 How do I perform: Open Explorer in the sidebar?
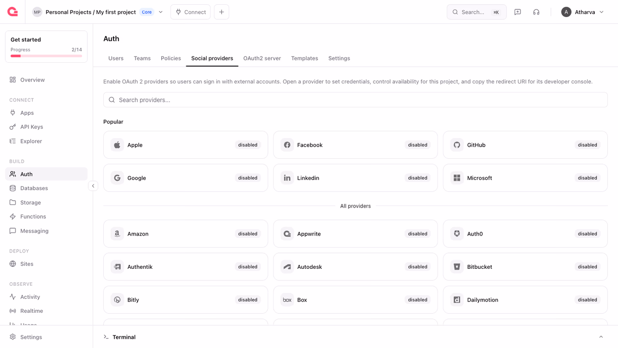[46, 141]
